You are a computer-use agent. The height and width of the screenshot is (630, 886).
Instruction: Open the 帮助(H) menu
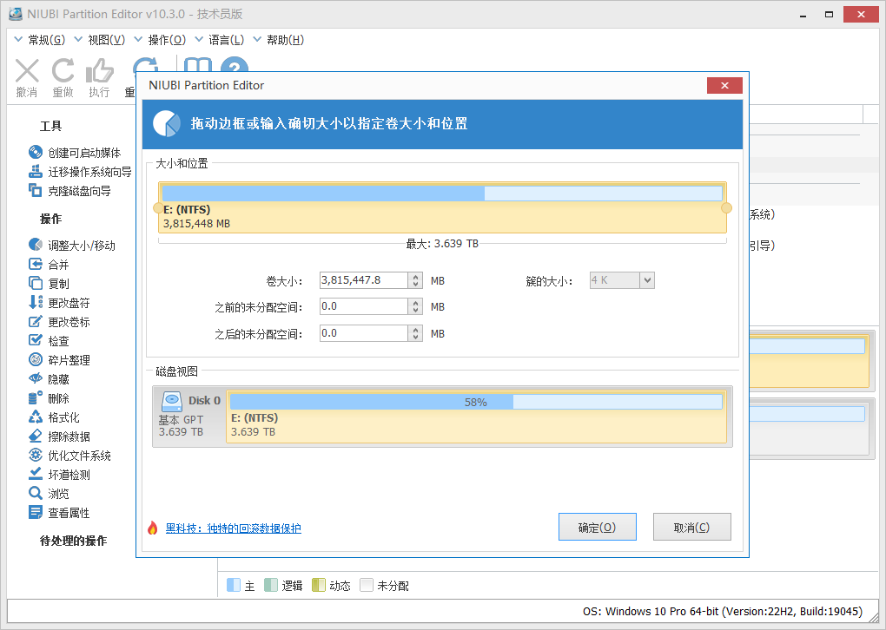tap(284, 39)
